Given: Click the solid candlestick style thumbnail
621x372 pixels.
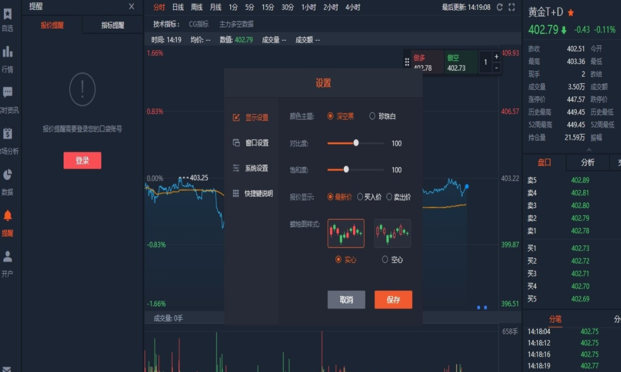Looking at the screenshot, I should pyautogui.click(x=346, y=233).
